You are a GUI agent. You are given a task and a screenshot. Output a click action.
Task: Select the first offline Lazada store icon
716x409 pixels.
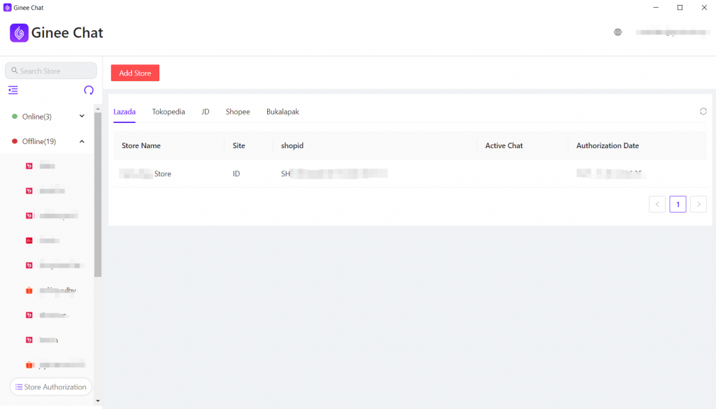(29, 166)
